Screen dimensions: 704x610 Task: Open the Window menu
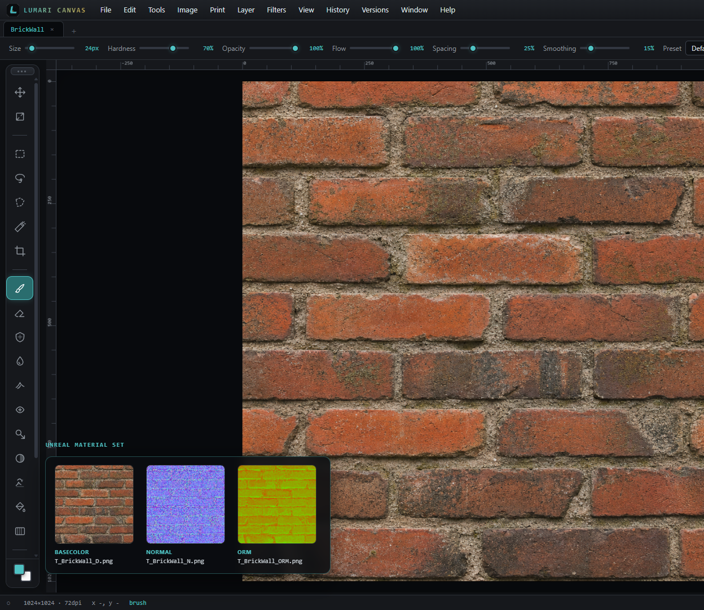pos(414,10)
